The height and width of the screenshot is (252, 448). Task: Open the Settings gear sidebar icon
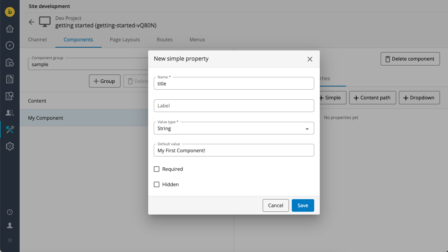pos(10,146)
